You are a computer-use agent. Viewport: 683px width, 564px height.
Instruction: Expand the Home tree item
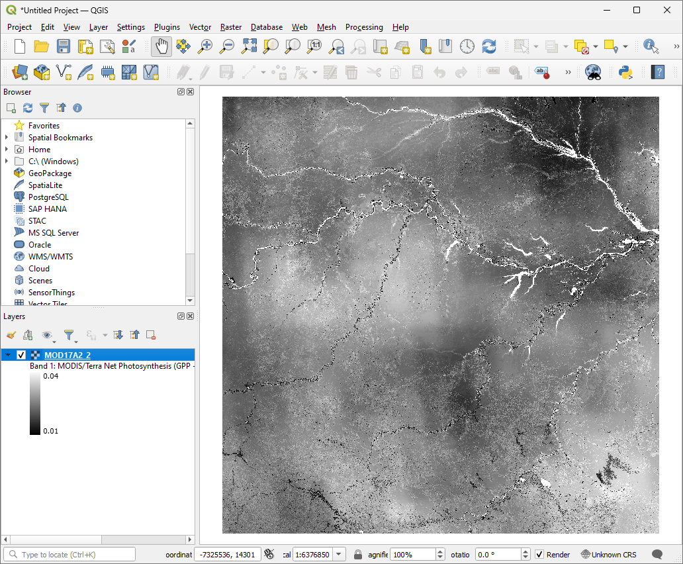(x=7, y=150)
